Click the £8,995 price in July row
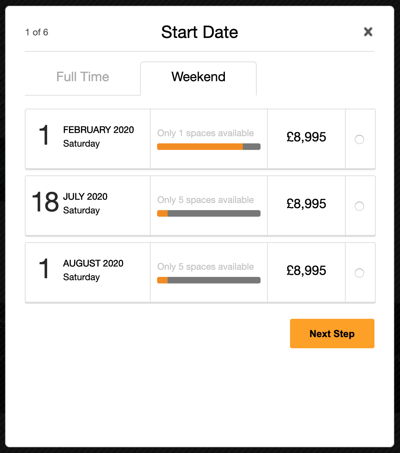The width and height of the screenshot is (400, 453). [x=306, y=204]
